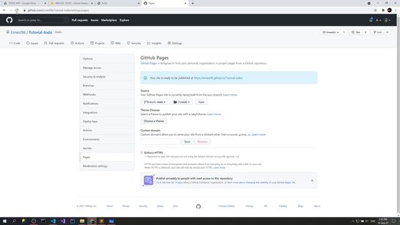The height and width of the screenshot is (225, 400).
Task: Save the Source branch settings
Action: 201,102
